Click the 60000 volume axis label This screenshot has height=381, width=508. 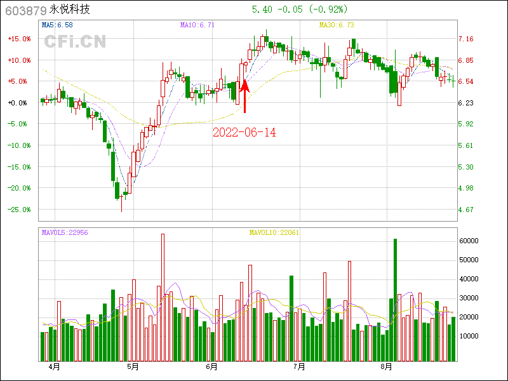[x=469, y=241]
